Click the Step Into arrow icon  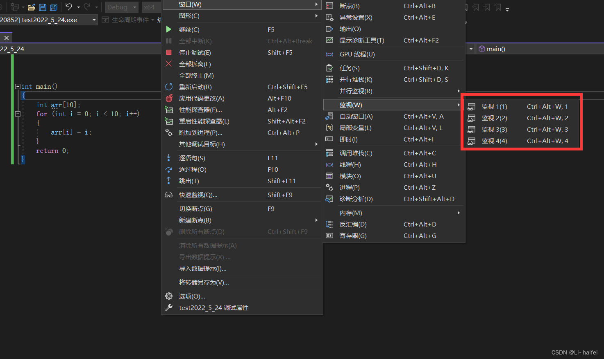tap(168, 158)
